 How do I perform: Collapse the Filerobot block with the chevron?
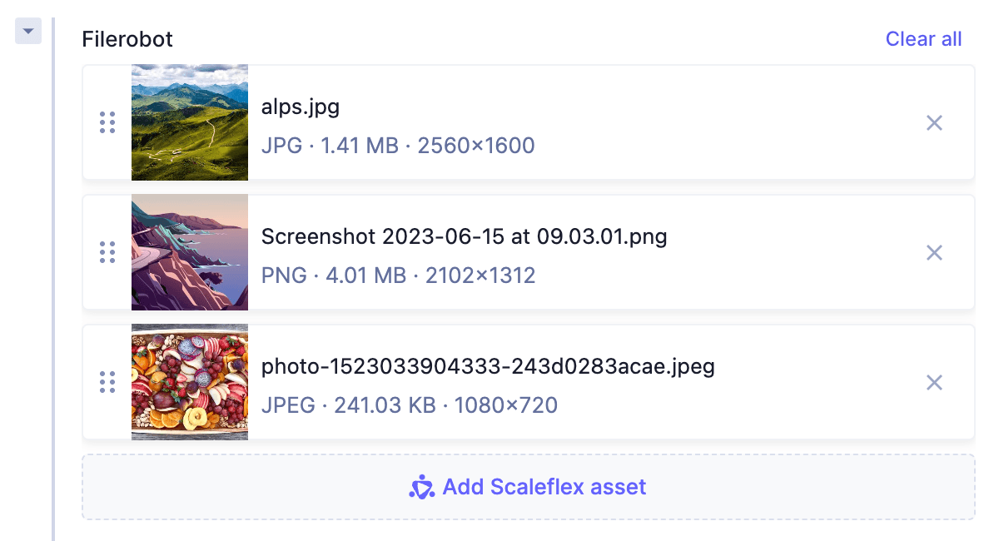[x=27, y=30]
